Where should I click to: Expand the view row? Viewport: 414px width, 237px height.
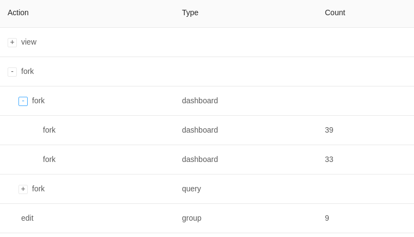coord(12,42)
